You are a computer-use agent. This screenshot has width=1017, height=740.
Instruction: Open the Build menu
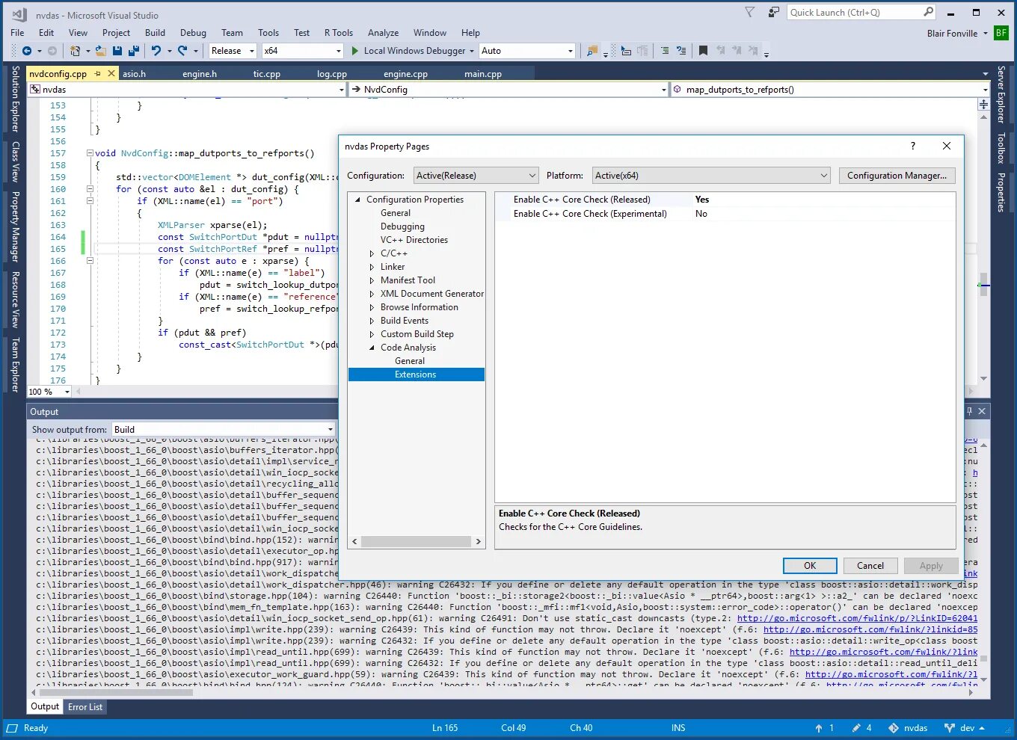155,33
